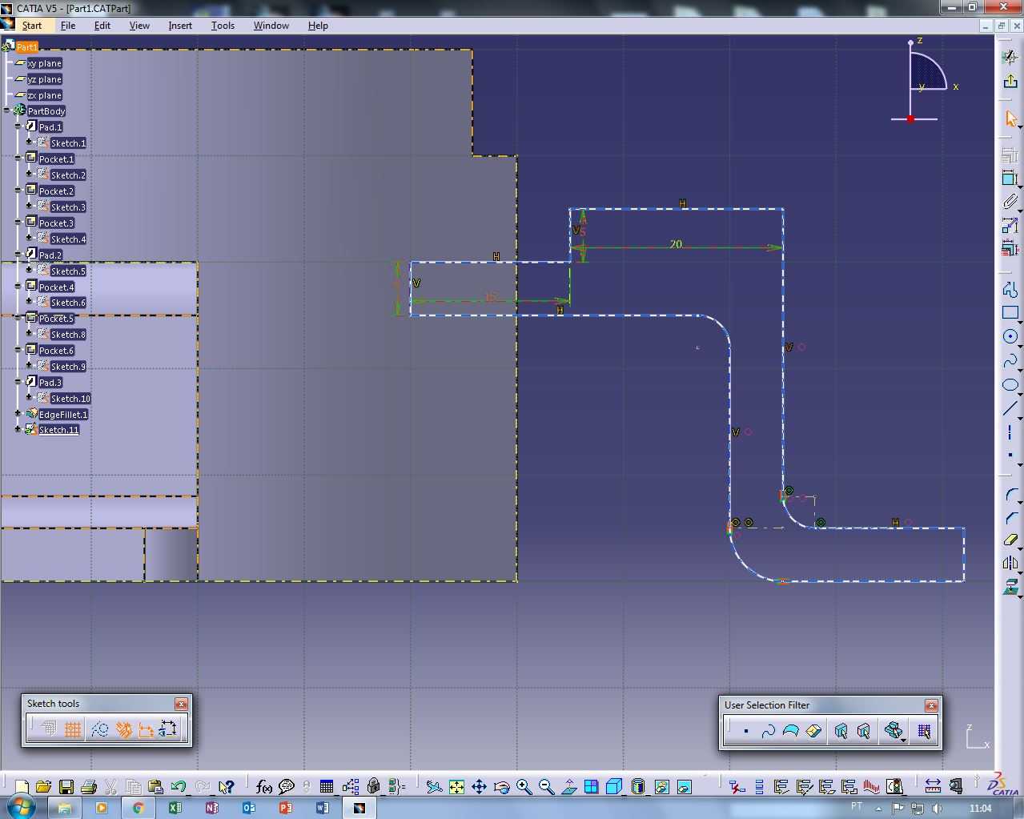Screen dimensions: 1024x819
Task: Select Pocket.4 in the specification tree
Action: pos(56,287)
